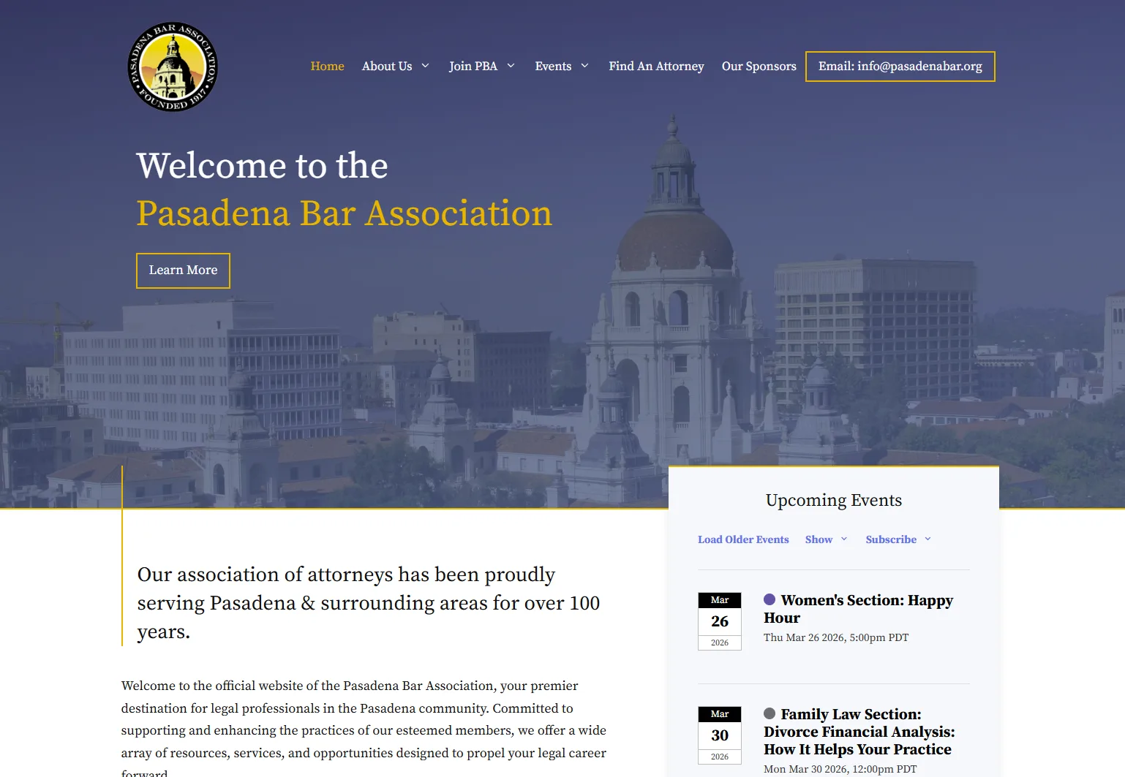This screenshot has height=777, width=1125.
Task: Expand the Show dropdown chevron
Action: point(844,539)
